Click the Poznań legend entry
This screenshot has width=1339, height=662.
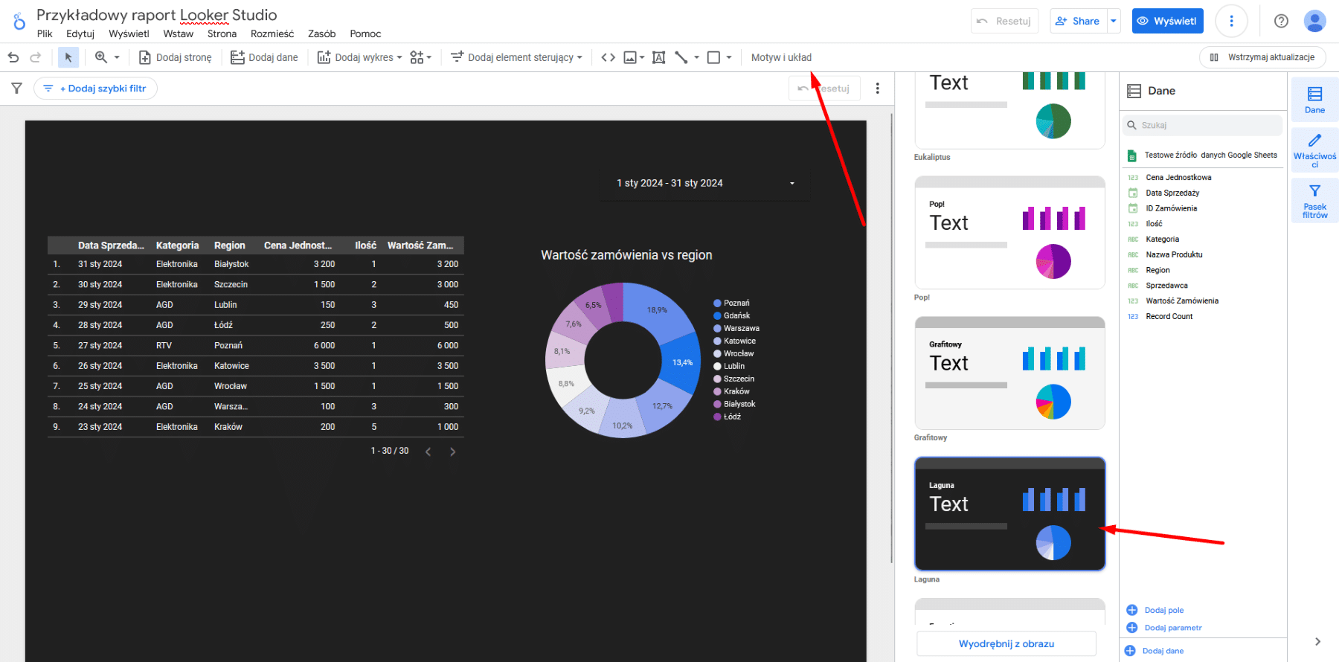[x=731, y=303]
